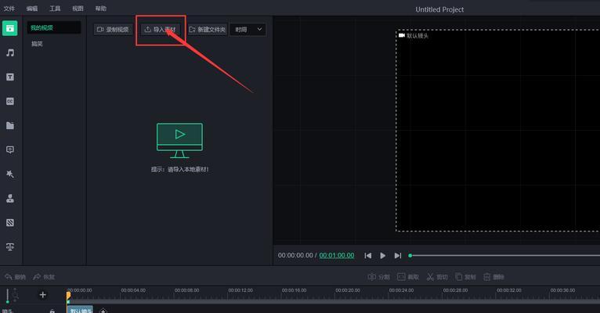The image size is (600, 313).
Task: Open the balance scale sidebar icon
Action: [10, 247]
